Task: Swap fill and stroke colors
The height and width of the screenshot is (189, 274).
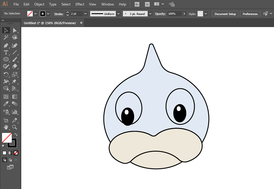Action: tap(16, 134)
